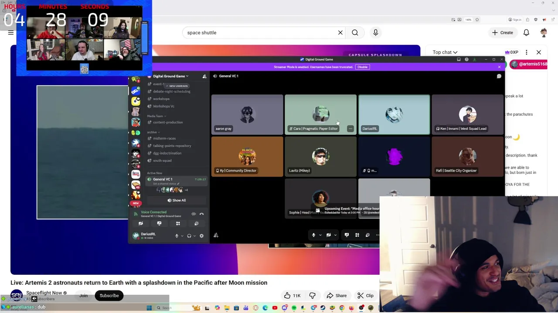Disconnect from voice using hang-up icon

tap(201, 214)
